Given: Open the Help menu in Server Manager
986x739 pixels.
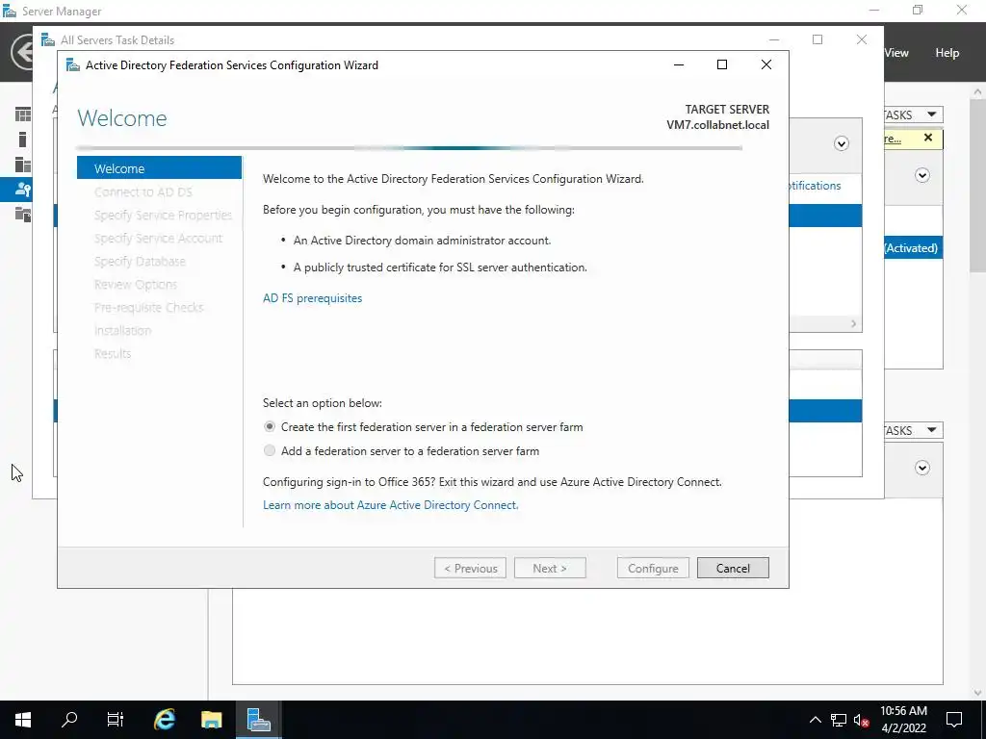Looking at the screenshot, I should pyautogui.click(x=947, y=53).
